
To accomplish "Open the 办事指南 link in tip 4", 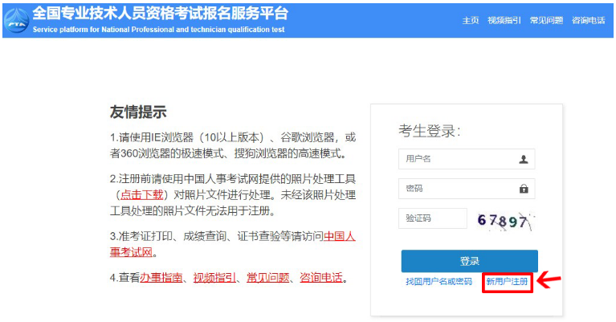I will [161, 278].
